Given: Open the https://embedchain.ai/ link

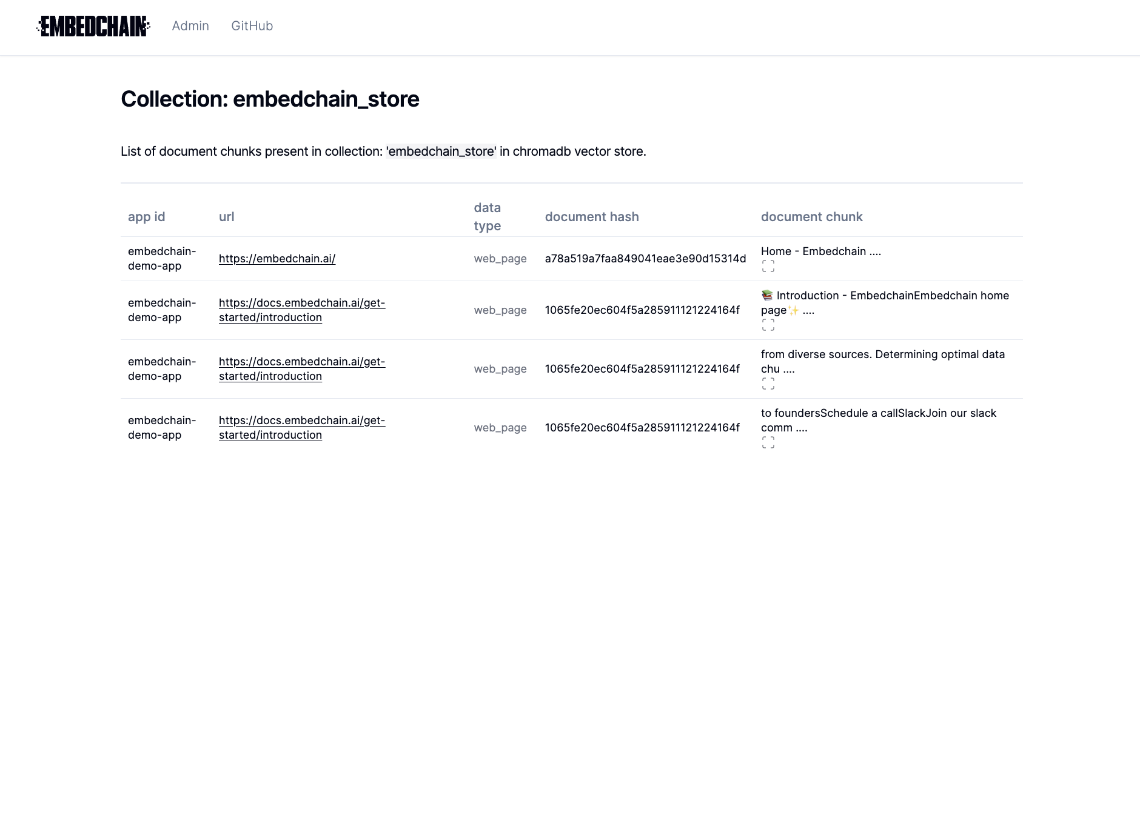Looking at the screenshot, I should click(277, 259).
